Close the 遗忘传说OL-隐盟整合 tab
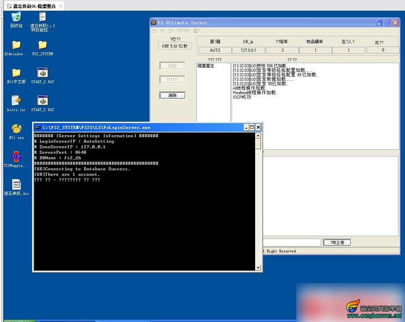Image resolution: width=405 pixels, height=322 pixels. pos(61,6)
